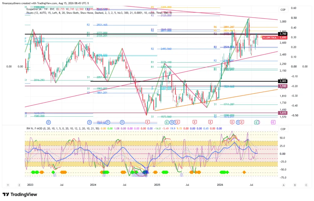This screenshot has height=201, width=314.
Task: Click the dividend D marker between 2023 and Jul 2023
Action: 48,122
